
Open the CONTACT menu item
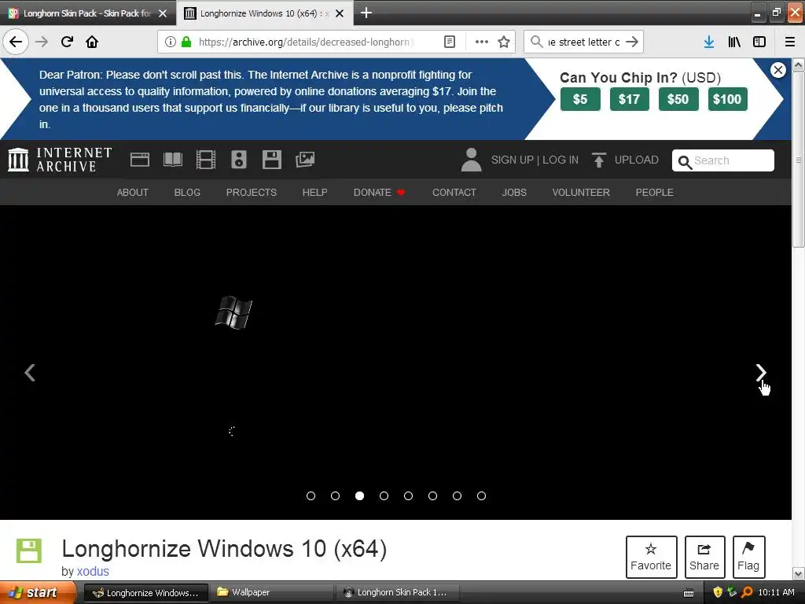454,192
